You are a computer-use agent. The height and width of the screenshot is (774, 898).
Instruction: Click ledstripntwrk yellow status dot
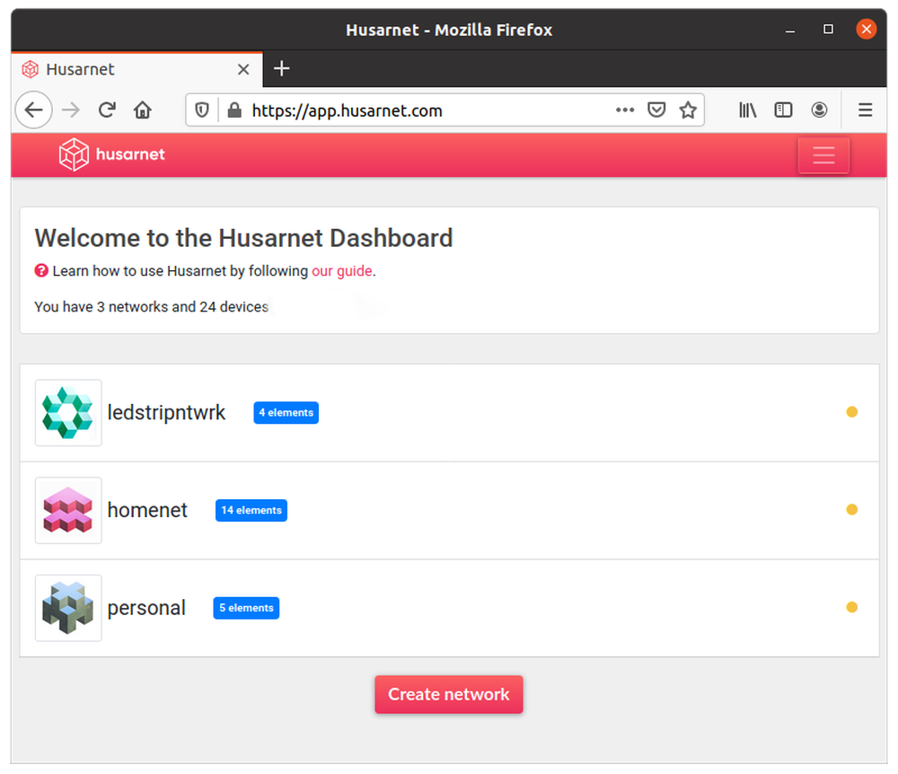pos(851,412)
